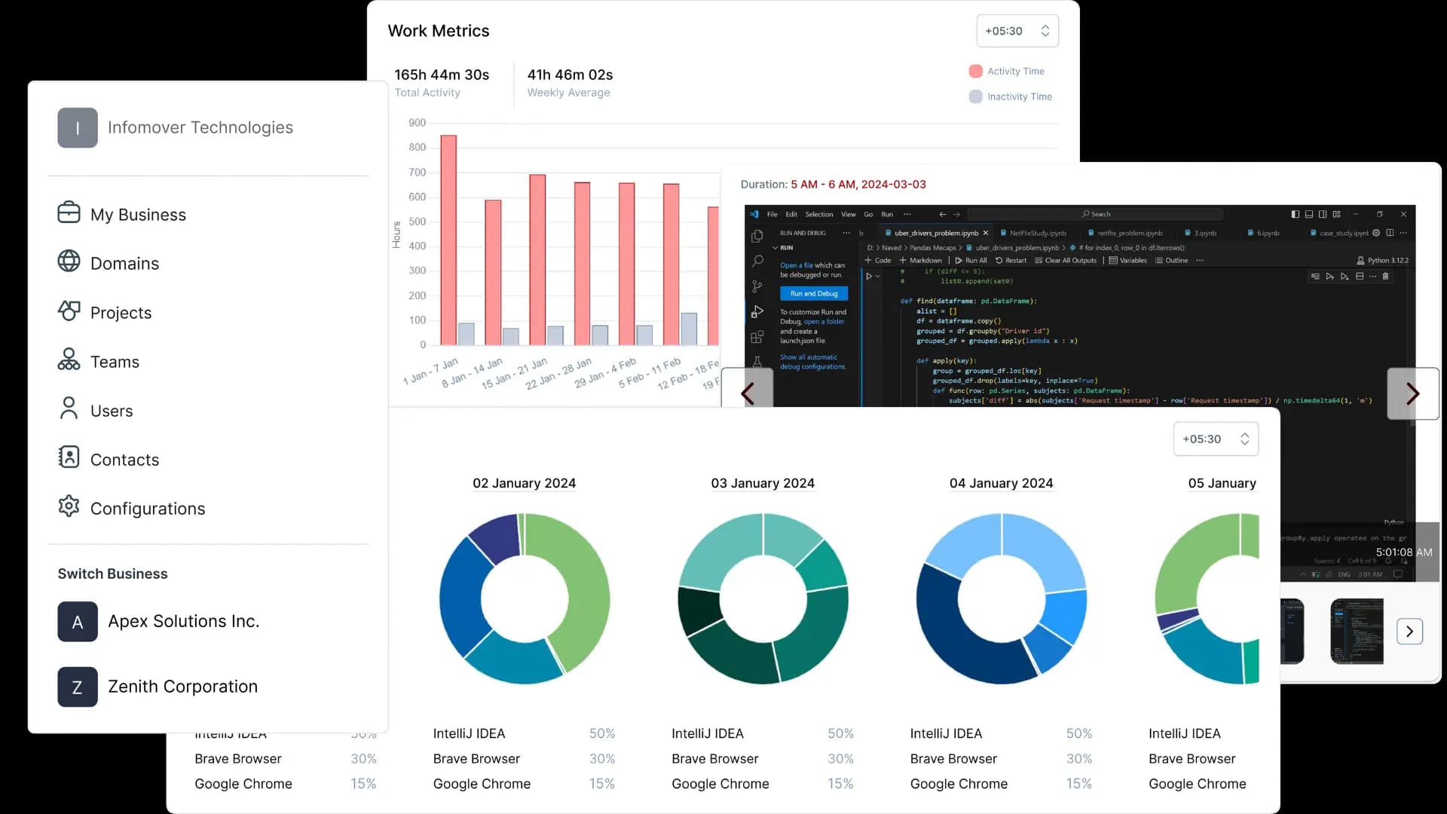Click the Run and Debug button

click(x=814, y=294)
